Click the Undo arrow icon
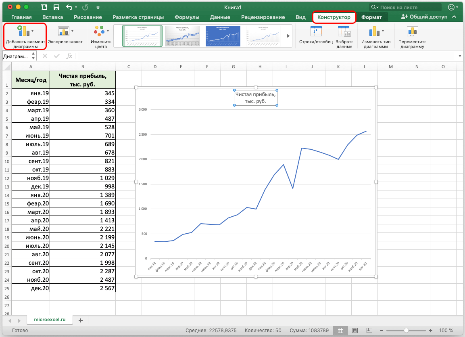The image size is (465, 337). point(69,7)
